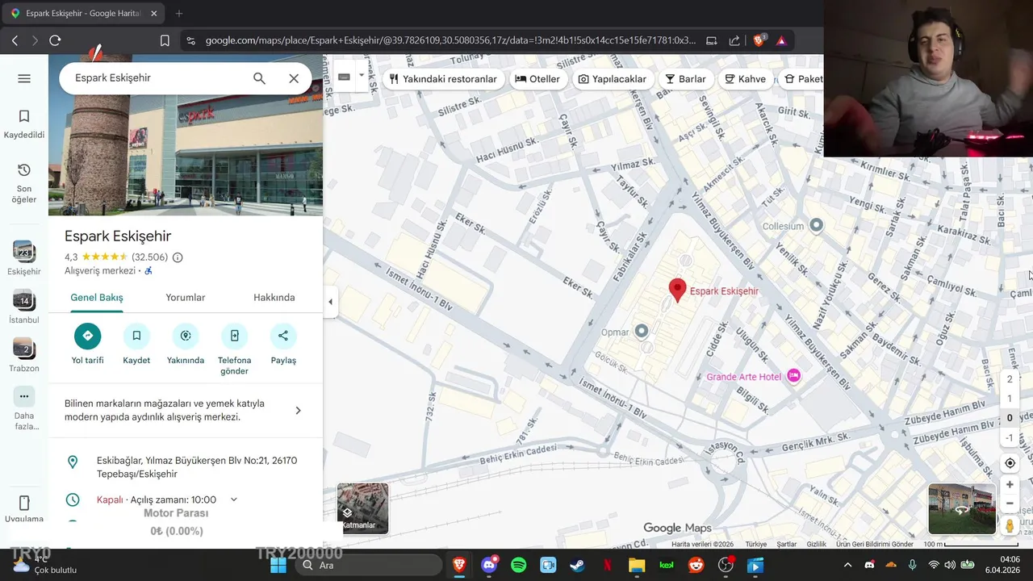Click the Grande Arte Hotel marker

point(794,376)
